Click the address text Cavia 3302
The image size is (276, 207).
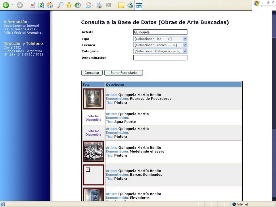pyautogui.click(x=12, y=47)
